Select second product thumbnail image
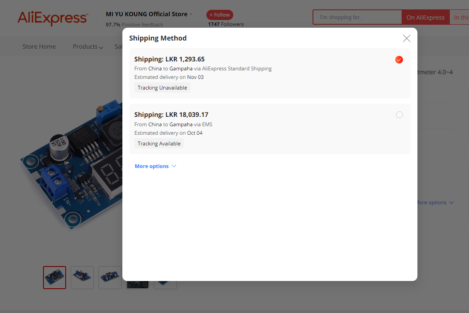This screenshot has width=469, height=313. (82, 277)
